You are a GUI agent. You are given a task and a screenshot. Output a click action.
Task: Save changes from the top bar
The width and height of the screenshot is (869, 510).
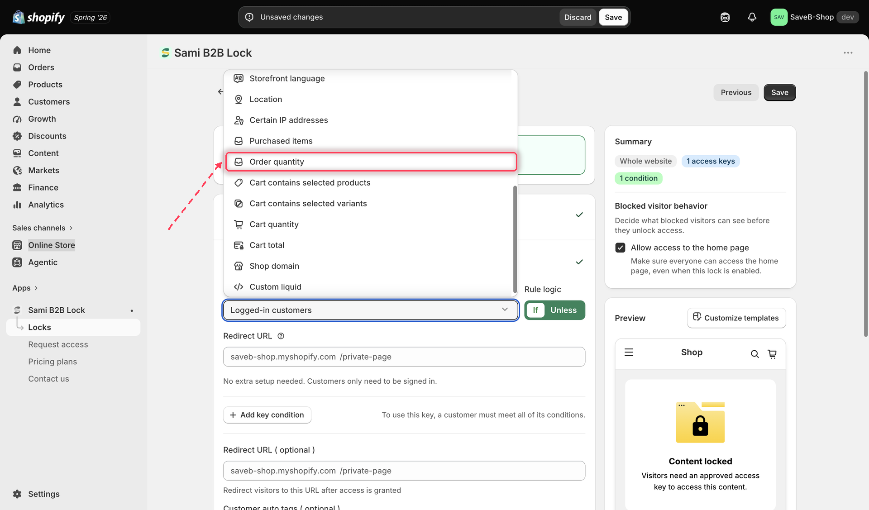tap(613, 17)
